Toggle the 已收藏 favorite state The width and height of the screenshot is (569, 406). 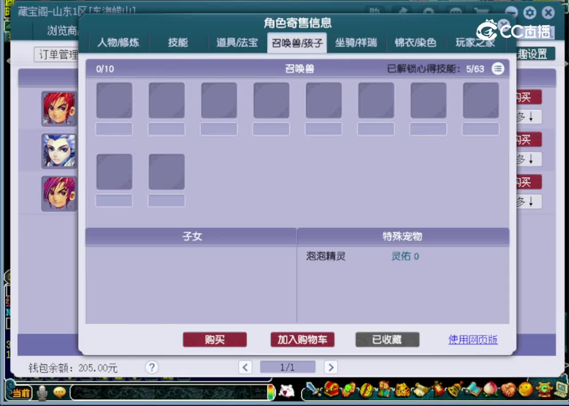click(387, 339)
